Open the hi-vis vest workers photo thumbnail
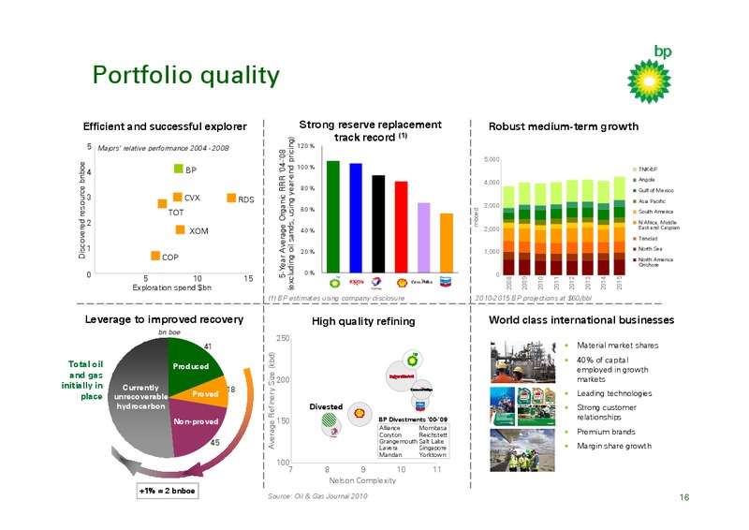 coord(522,450)
